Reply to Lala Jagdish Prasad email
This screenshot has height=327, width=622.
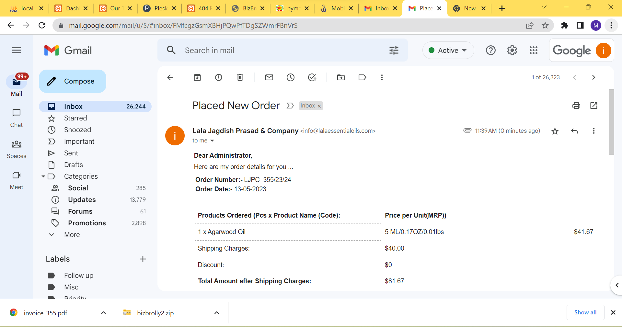[574, 131]
